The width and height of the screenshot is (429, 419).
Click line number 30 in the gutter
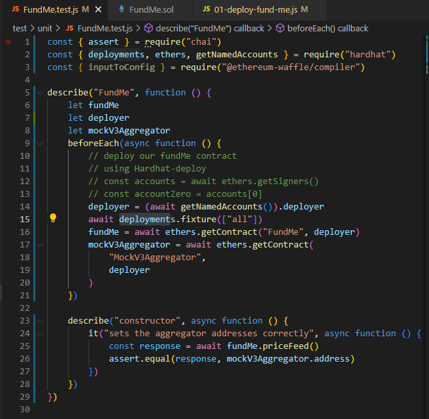[x=25, y=410]
